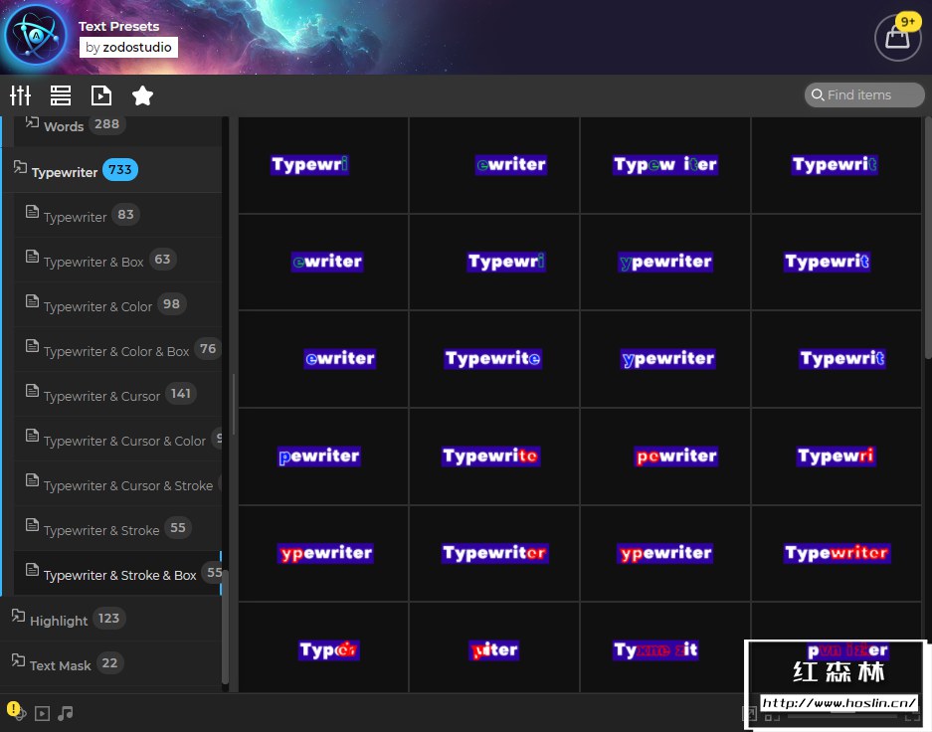Select third-row "ewriter" preset thumbnail
Screen dimensions: 932x732
click(x=323, y=359)
